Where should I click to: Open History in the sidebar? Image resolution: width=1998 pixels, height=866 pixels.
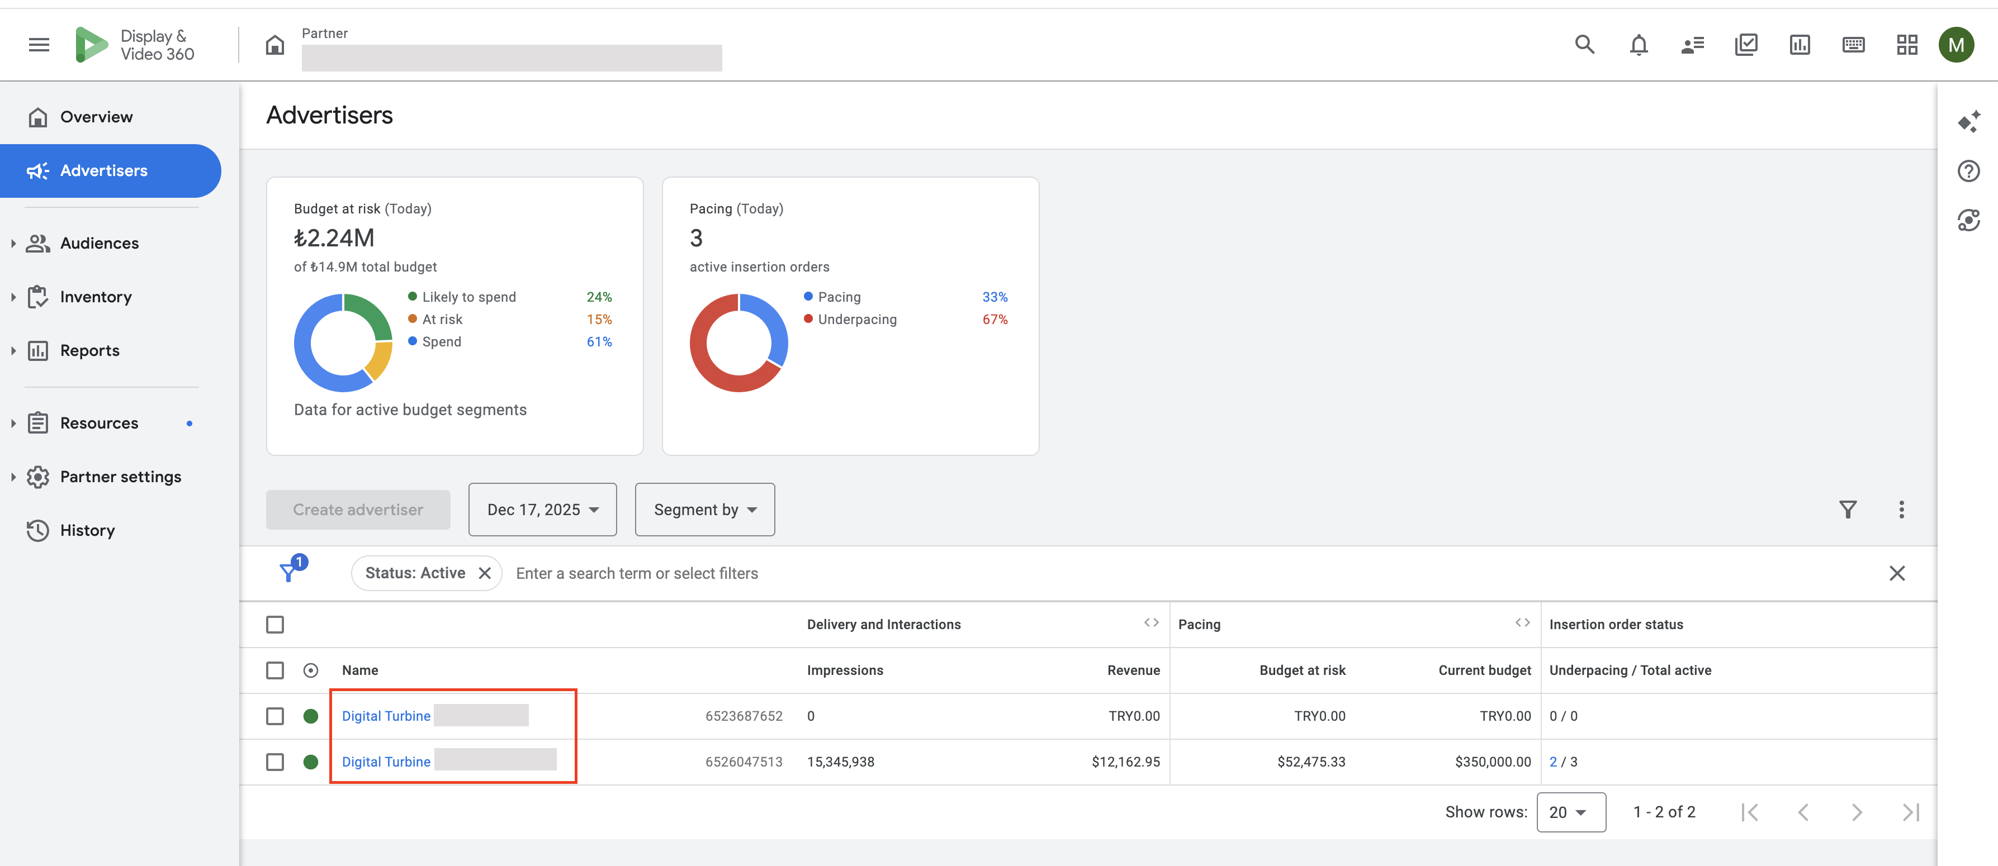point(87,530)
